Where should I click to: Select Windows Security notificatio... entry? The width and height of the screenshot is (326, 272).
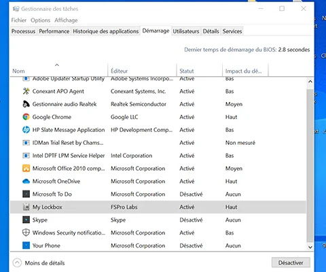[x=69, y=233]
